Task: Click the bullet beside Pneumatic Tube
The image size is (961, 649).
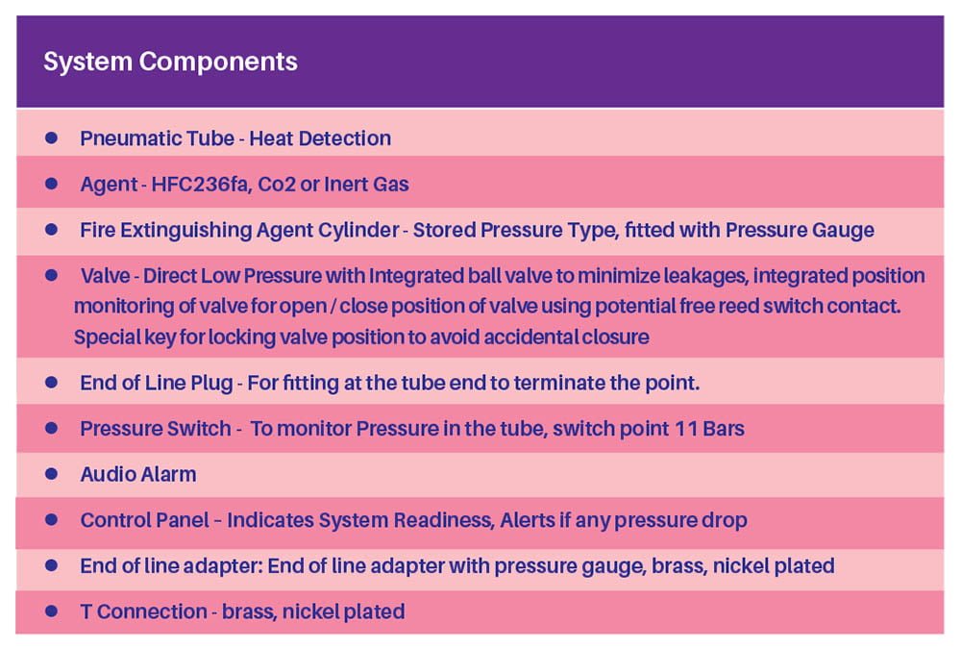Action: [52, 138]
